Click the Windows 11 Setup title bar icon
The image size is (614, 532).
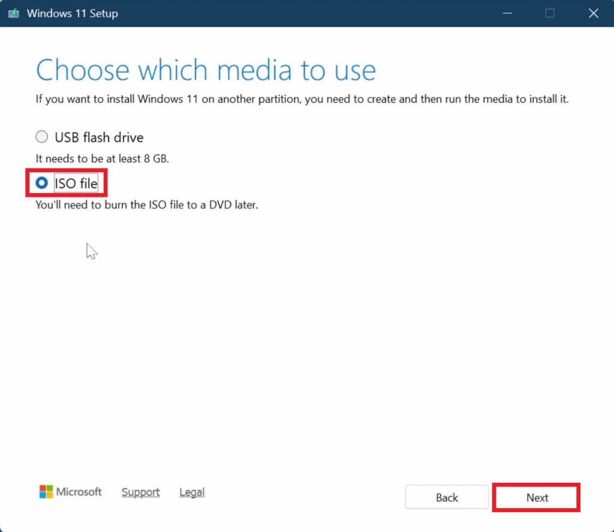(x=13, y=13)
